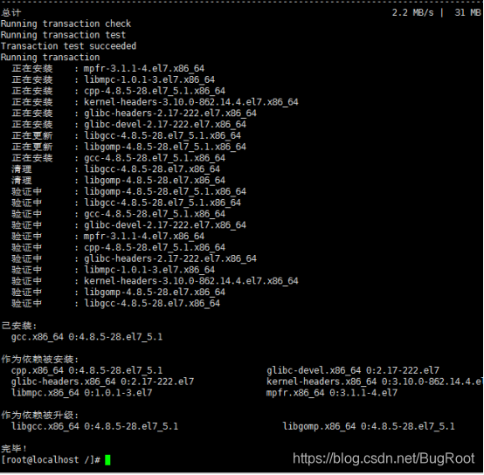Click the '[root@localhost /]#' shell prompt

tap(51, 460)
